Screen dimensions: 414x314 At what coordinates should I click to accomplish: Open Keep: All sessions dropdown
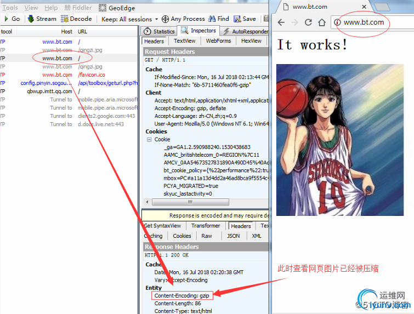129,19
